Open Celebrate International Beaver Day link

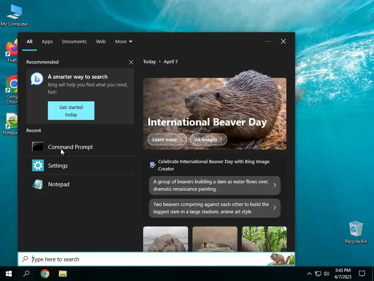tap(214, 165)
